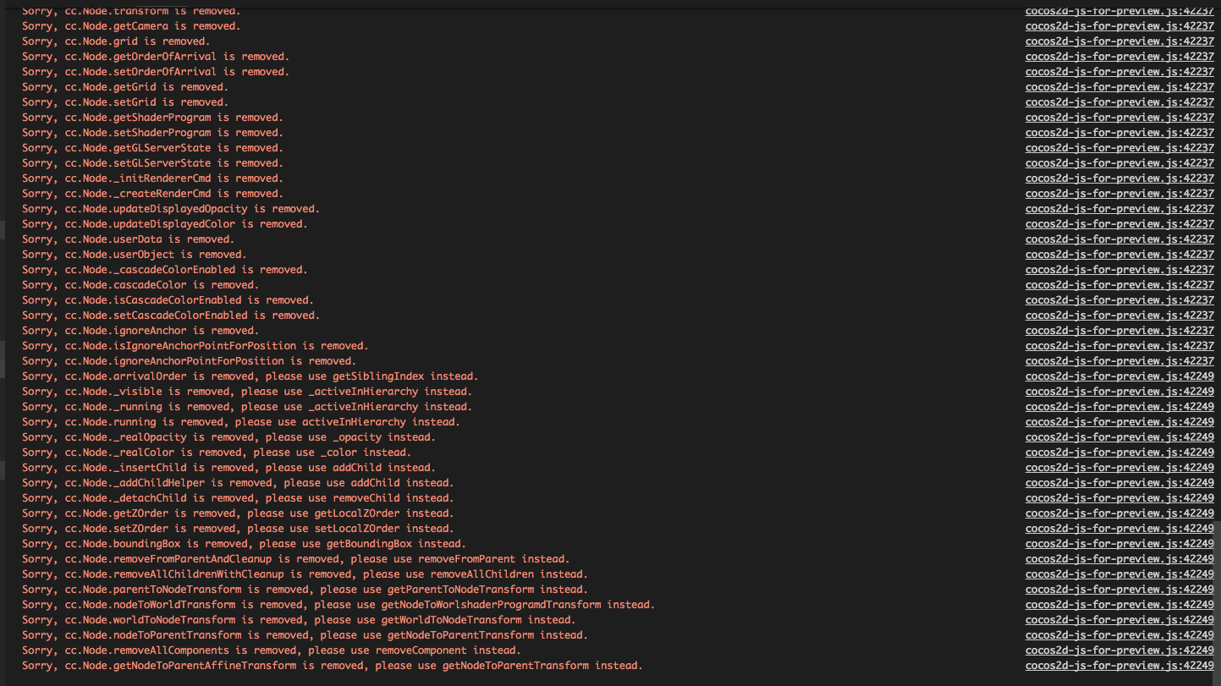Click the removeFromParentAndCleanup removed log message
Image resolution: width=1221 pixels, height=686 pixels.
(x=295, y=559)
